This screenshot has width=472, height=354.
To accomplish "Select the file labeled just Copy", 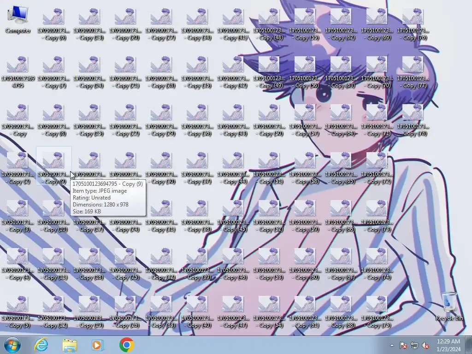I will click(18, 120).
